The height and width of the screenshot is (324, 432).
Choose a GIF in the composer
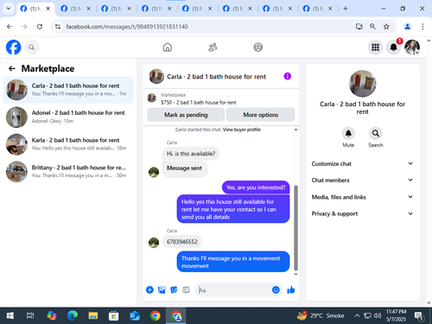(x=186, y=289)
